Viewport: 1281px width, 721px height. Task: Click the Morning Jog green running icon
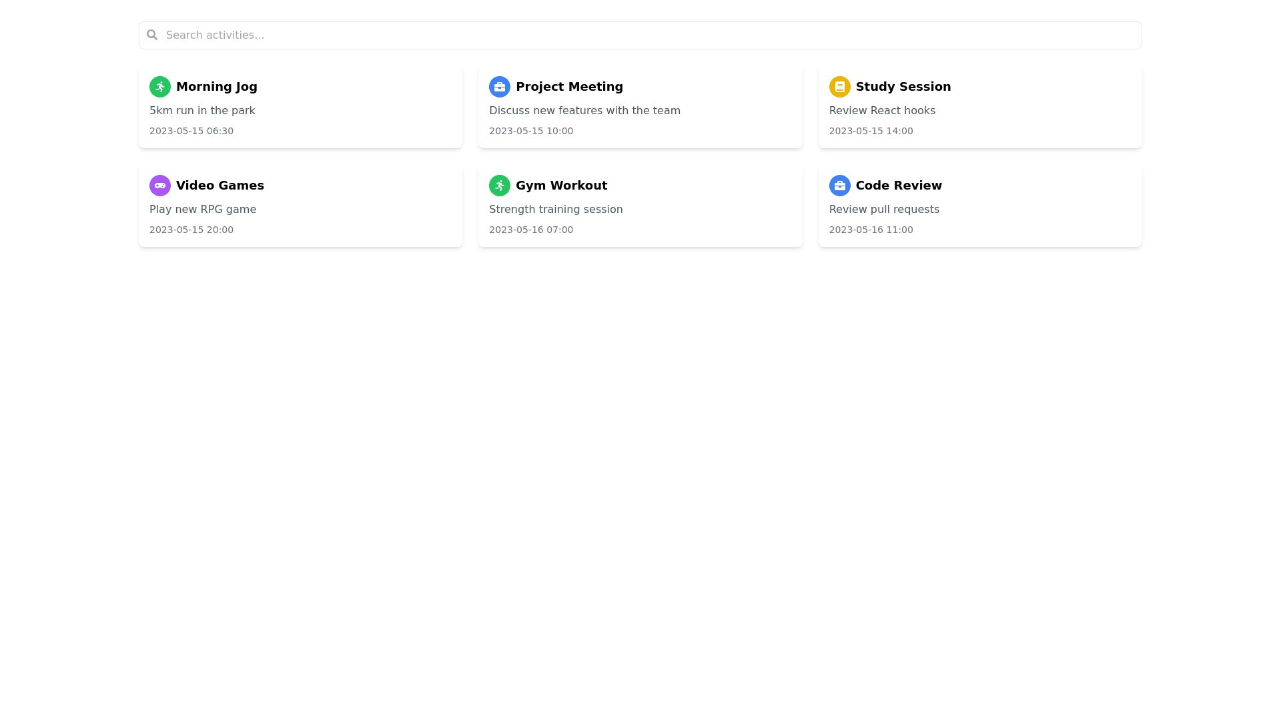[160, 87]
